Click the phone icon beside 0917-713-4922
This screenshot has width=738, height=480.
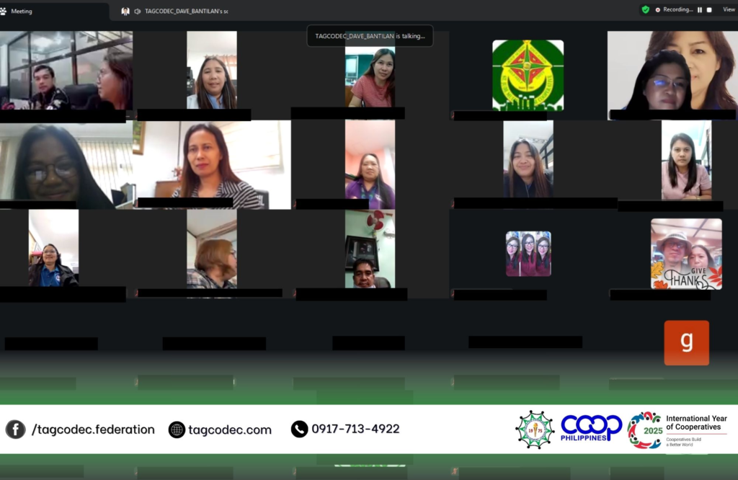click(x=299, y=430)
